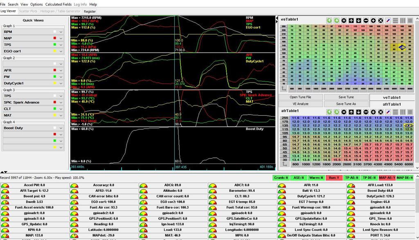Viewport: 419px width, 240px height.
Task: Click the Crank: N status indicator
Action: point(281,177)
